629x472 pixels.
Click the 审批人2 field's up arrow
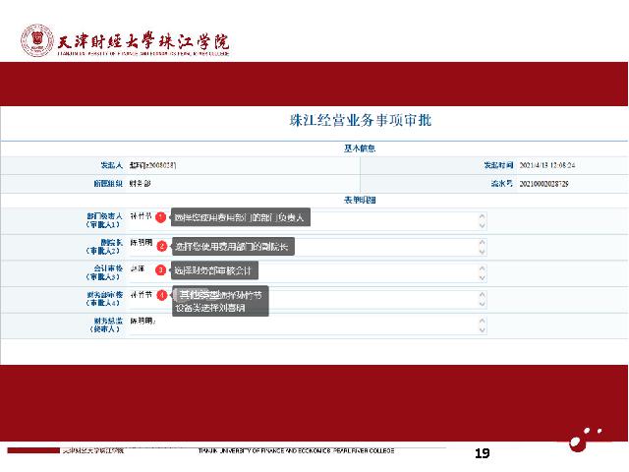pyautogui.click(x=482, y=243)
